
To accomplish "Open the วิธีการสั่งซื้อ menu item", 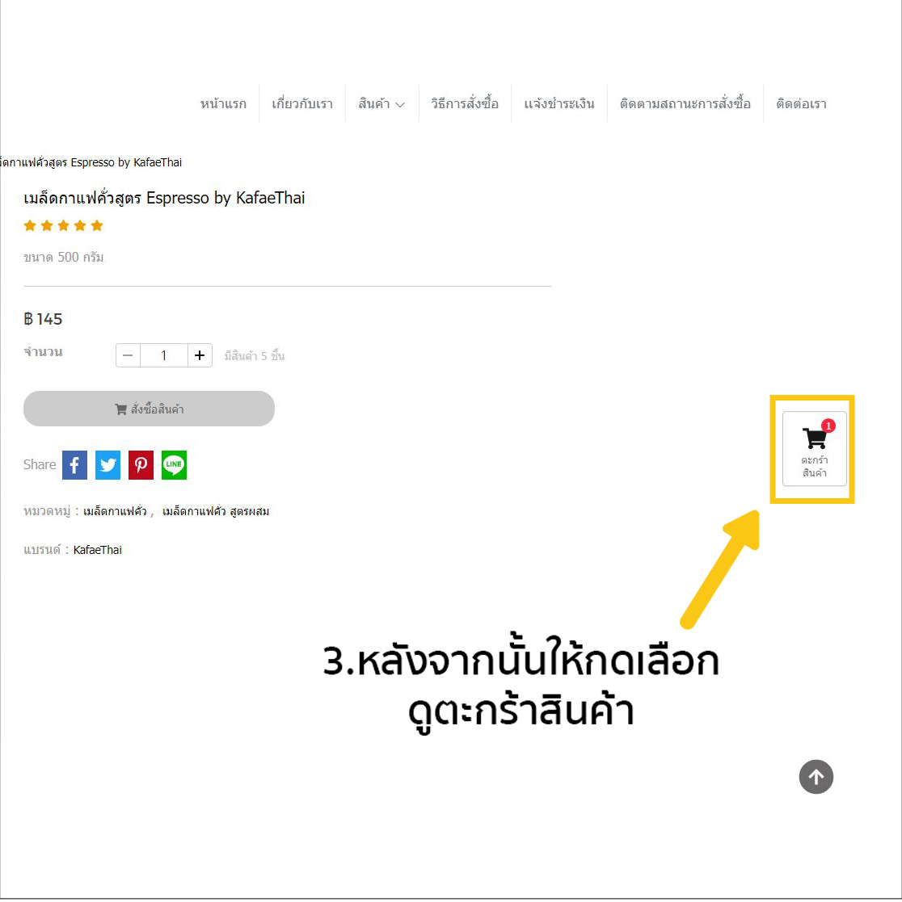I will point(465,104).
